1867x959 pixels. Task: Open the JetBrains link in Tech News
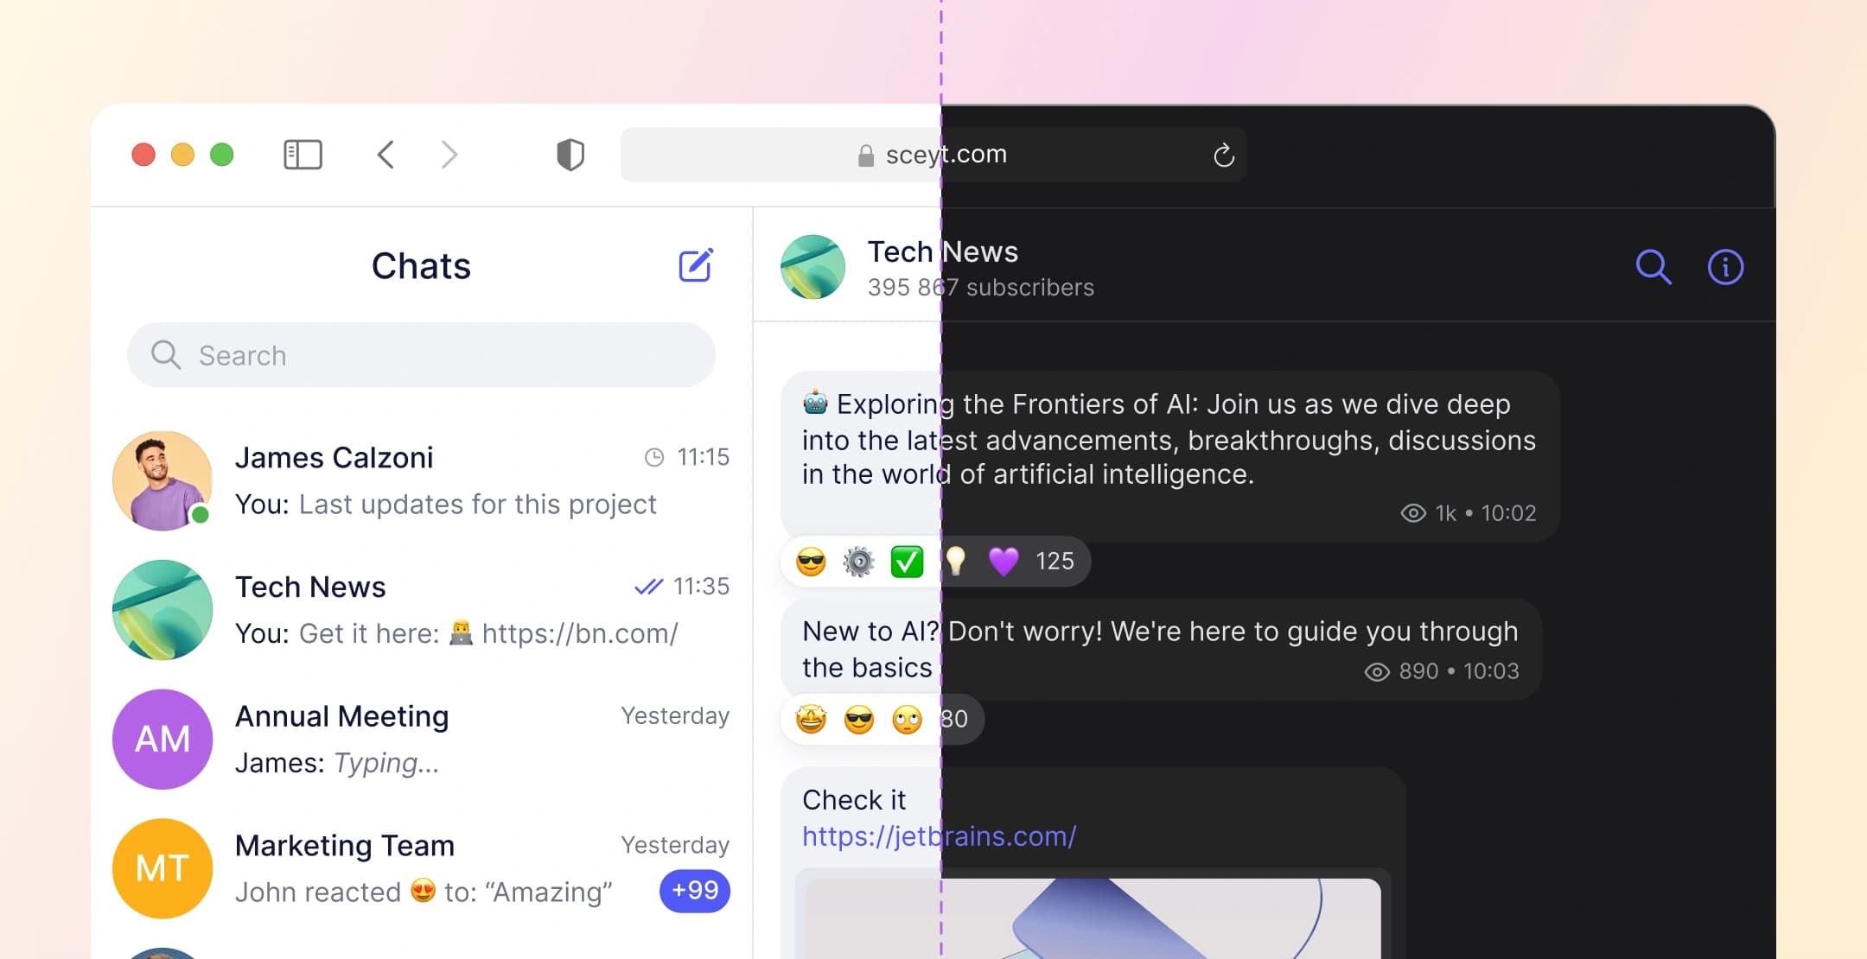(937, 836)
